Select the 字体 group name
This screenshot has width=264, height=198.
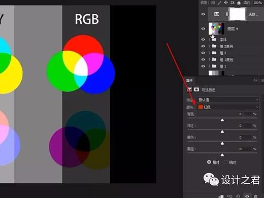point(223,40)
